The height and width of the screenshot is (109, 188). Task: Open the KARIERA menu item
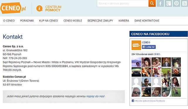click(x=124, y=21)
